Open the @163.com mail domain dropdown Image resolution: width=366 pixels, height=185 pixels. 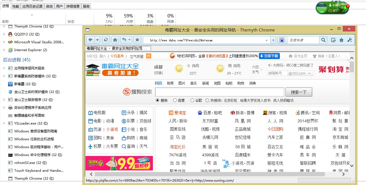point(310,73)
